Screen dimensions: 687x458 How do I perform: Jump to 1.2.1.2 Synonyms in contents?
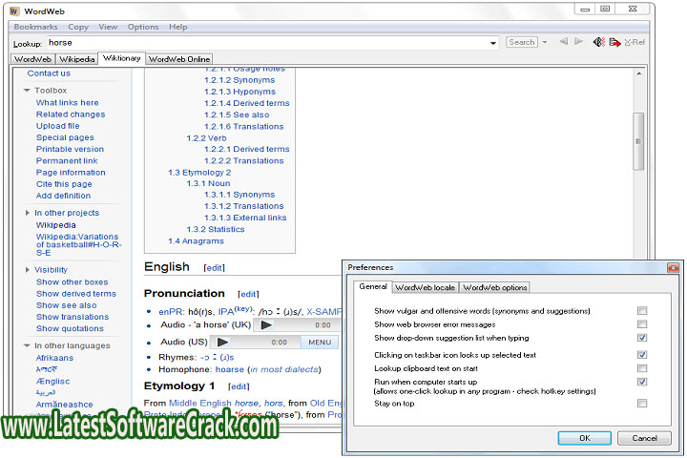tap(239, 80)
